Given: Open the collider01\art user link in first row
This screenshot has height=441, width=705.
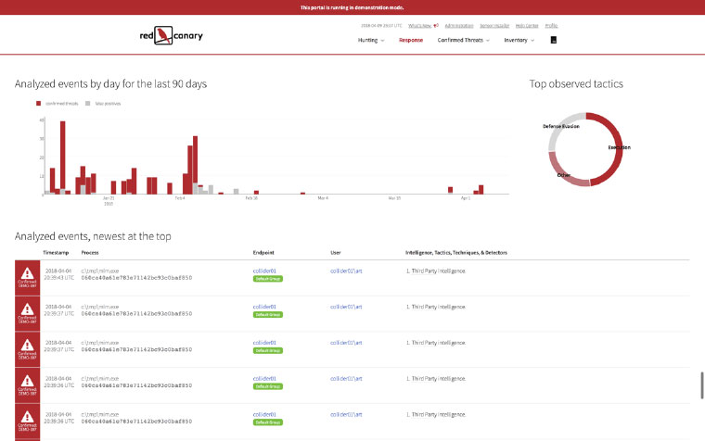Looking at the screenshot, I should 346,270.
